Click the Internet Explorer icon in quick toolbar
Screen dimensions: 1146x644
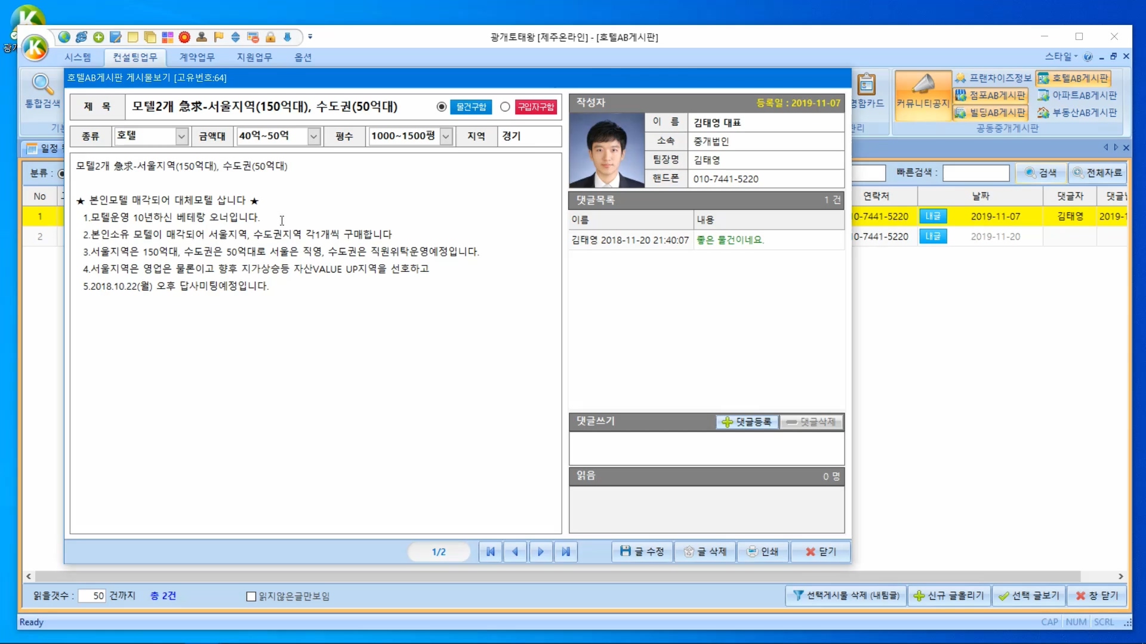(81, 37)
